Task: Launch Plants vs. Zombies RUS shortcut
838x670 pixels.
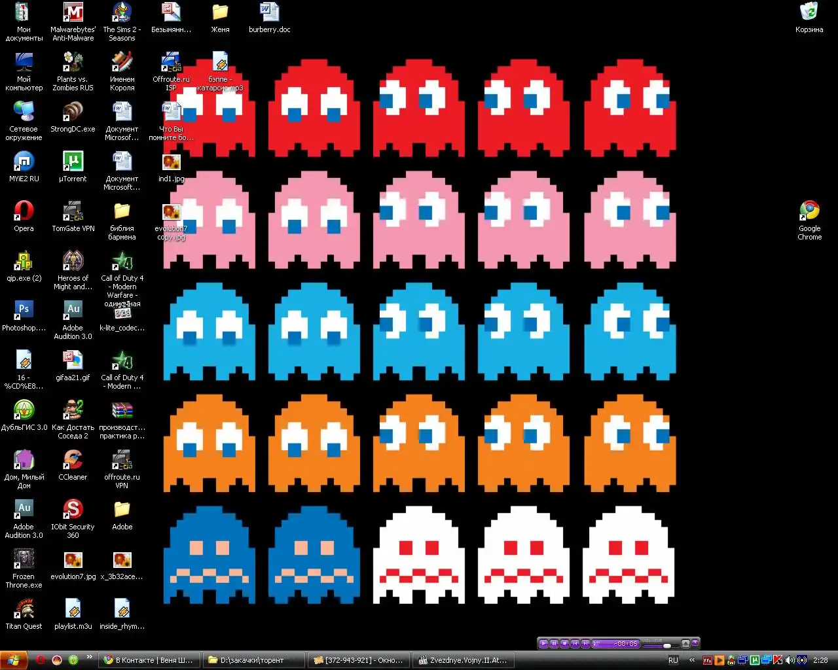Action: tap(73, 62)
